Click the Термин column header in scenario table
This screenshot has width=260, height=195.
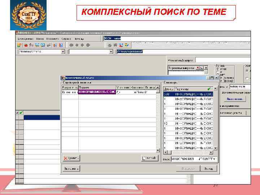pos(97,87)
